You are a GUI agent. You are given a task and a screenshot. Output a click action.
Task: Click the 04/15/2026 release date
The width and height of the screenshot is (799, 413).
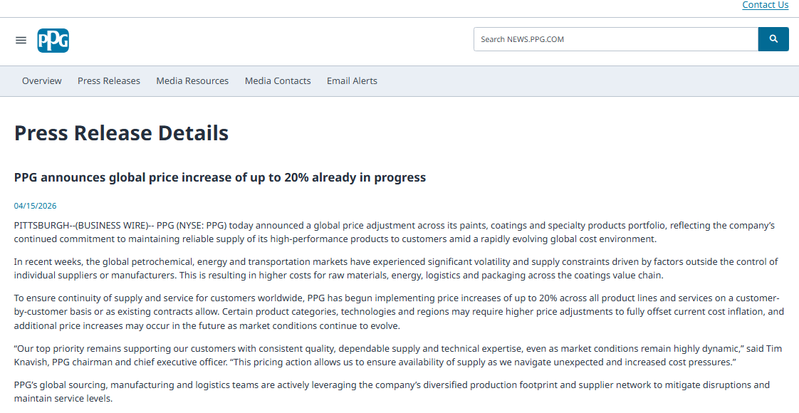pos(35,206)
